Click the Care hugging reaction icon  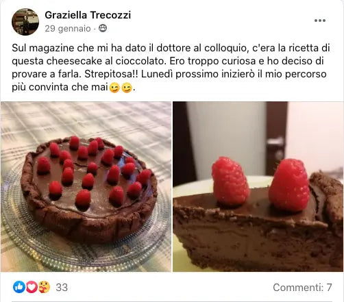(x=44, y=287)
